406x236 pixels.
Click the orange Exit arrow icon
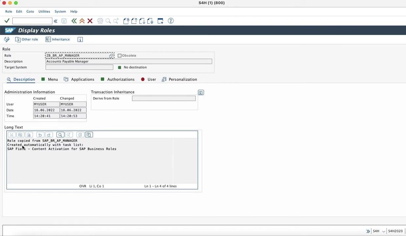(82, 21)
